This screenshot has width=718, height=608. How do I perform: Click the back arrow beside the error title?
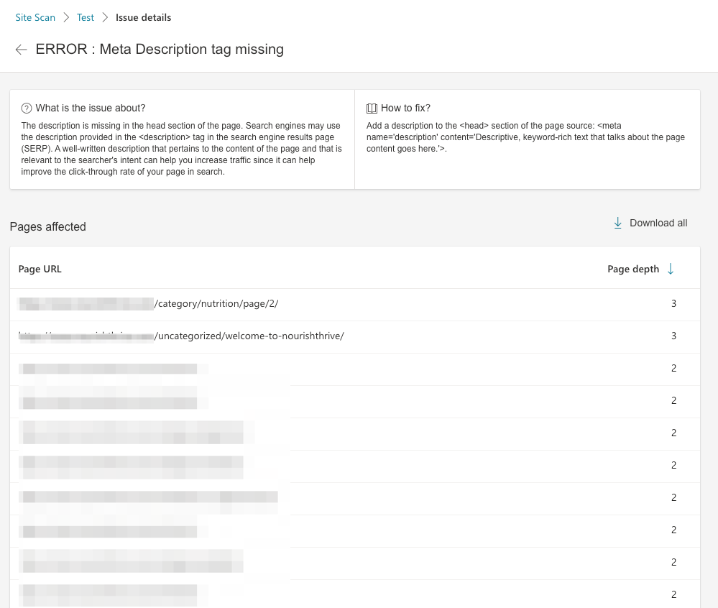coord(21,50)
